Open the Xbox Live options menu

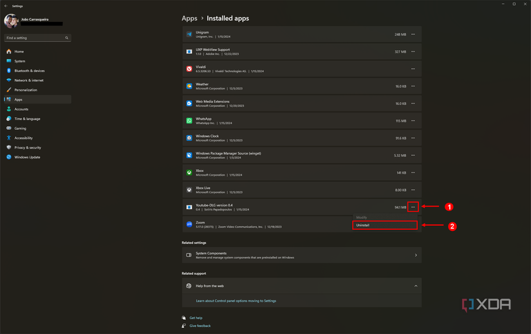tap(413, 190)
